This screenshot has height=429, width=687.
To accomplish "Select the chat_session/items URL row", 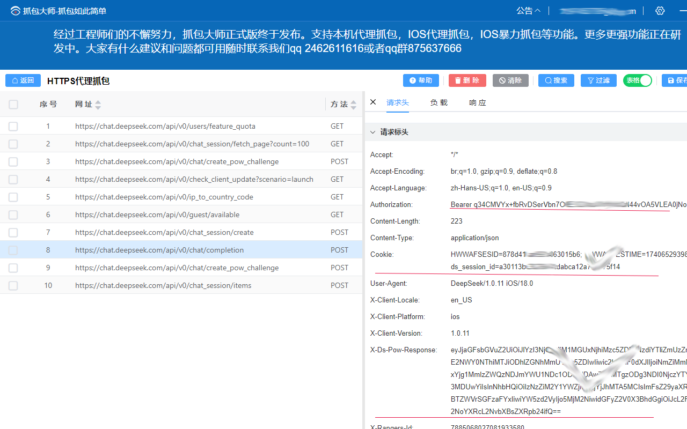I will [163, 285].
